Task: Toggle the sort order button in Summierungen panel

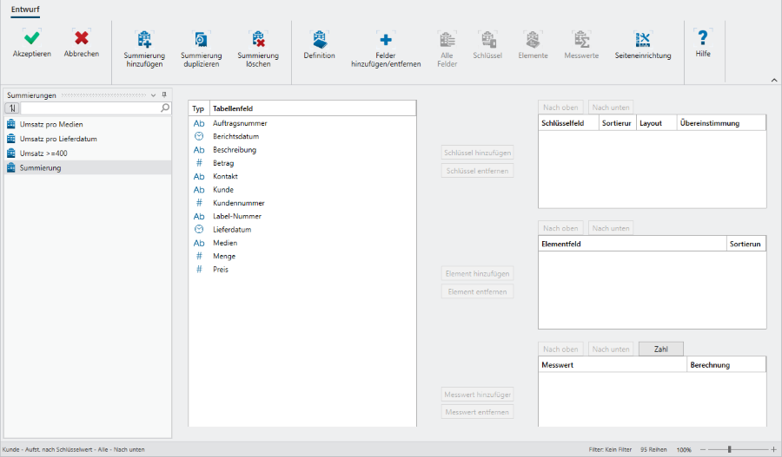Action: coord(12,108)
